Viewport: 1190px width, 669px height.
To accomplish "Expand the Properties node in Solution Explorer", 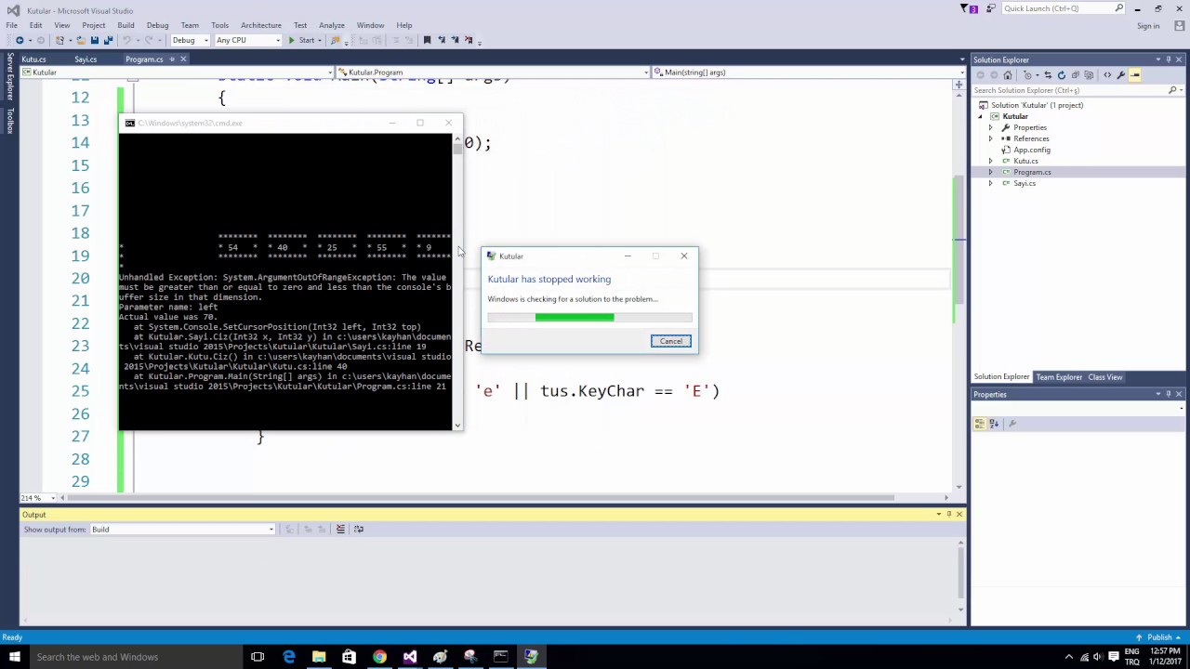I will pyautogui.click(x=990, y=127).
